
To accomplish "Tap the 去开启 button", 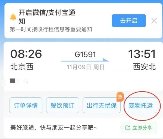I will 129,21.
